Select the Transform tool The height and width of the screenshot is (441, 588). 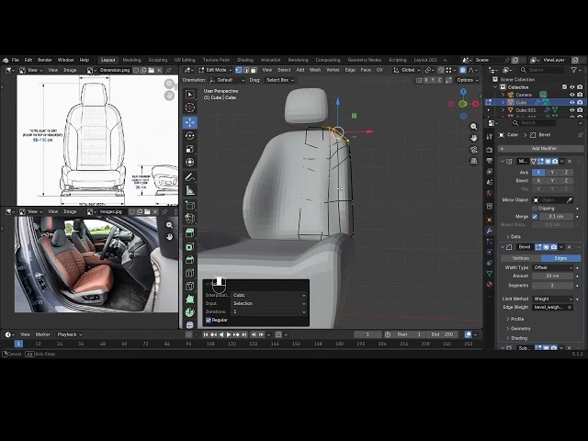190,162
